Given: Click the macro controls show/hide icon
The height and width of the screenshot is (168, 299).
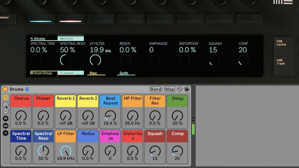Looking at the screenshot, I should [x=5, y=97].
